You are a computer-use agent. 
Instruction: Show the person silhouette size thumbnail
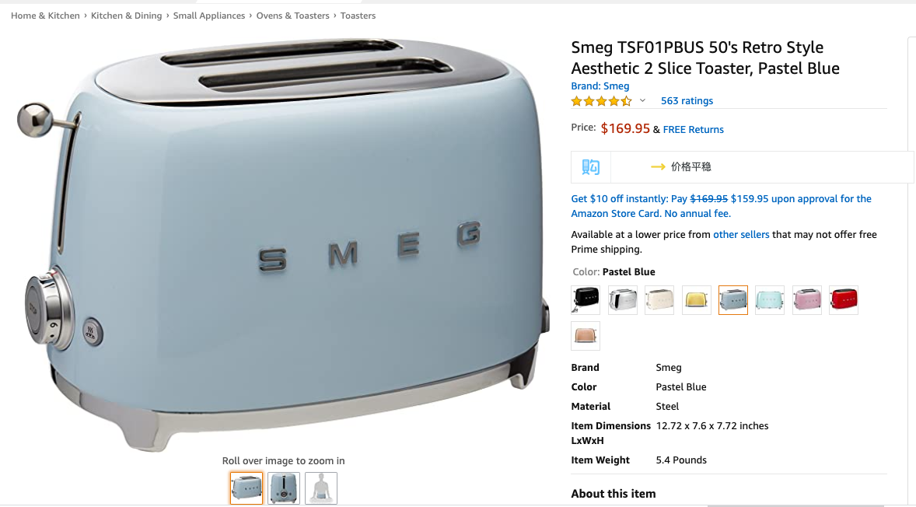coord(321,488)
